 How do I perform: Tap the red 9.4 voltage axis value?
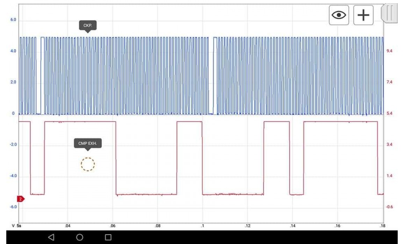[x=390, y=51]
